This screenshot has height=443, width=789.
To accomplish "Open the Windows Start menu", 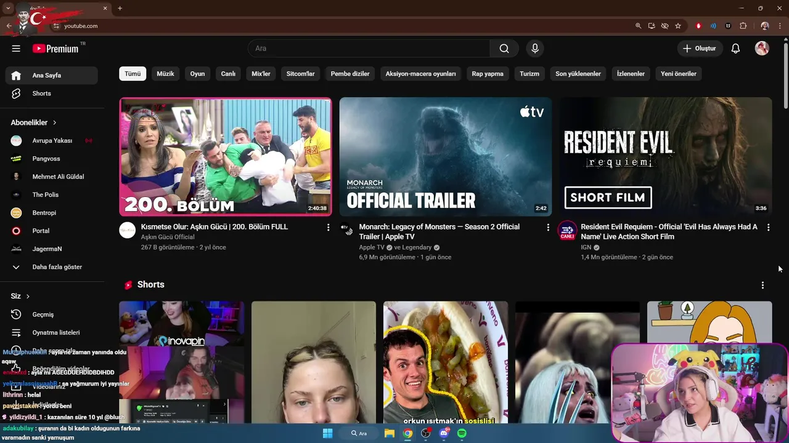I will (x=327, y=433).
